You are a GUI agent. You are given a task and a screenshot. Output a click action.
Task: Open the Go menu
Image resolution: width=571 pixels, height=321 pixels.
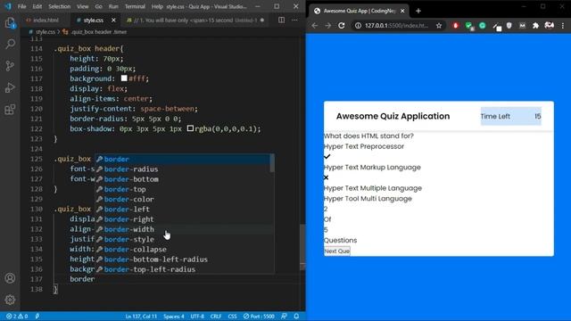click(x=98, y=6)
